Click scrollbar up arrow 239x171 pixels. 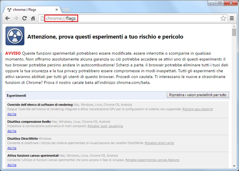(x=234, y=26)
